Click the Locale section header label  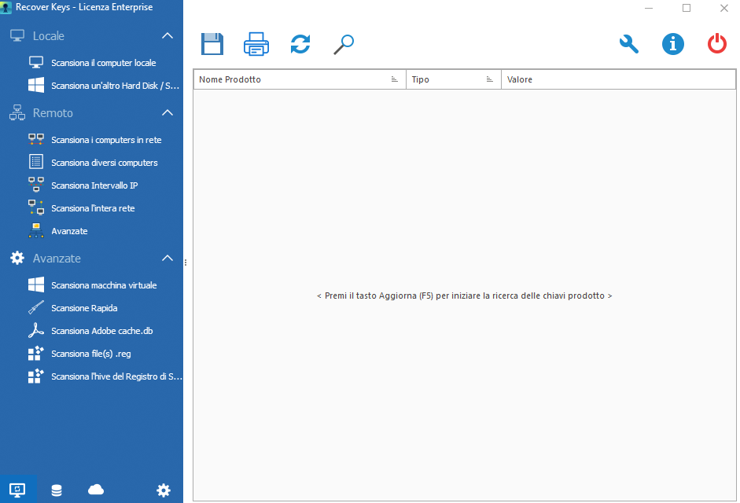[48, 36]
